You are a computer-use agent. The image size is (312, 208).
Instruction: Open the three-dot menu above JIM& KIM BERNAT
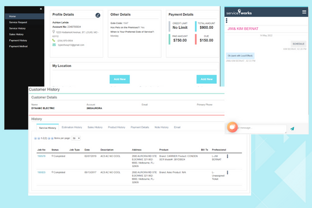pos(226,20)
